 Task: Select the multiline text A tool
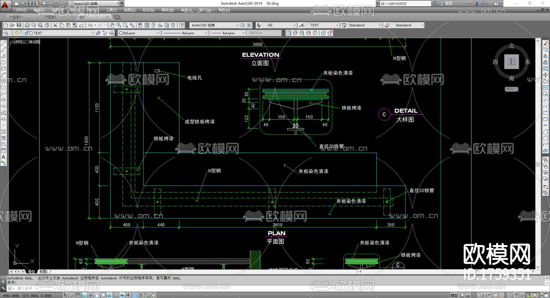click(3, 157)
